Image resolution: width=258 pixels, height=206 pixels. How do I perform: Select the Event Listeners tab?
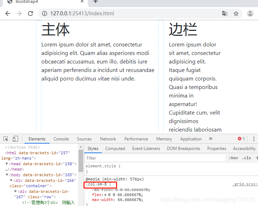click(146, 149)
